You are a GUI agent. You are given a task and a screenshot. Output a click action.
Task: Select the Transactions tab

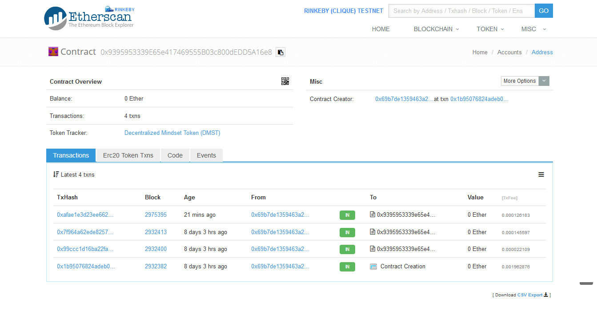click(71, 155)
